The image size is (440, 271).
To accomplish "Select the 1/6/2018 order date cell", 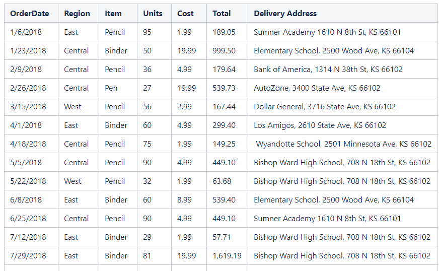I will pos(26,32).
